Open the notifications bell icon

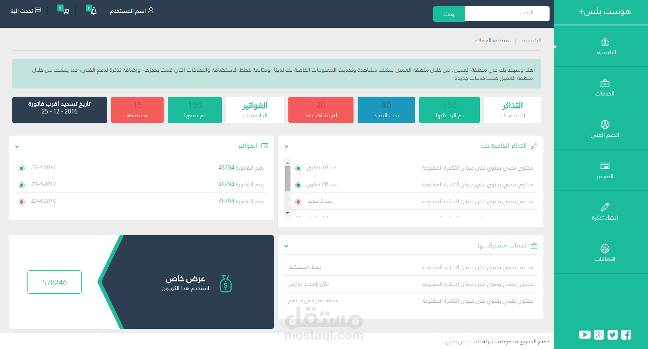point(94,11)
